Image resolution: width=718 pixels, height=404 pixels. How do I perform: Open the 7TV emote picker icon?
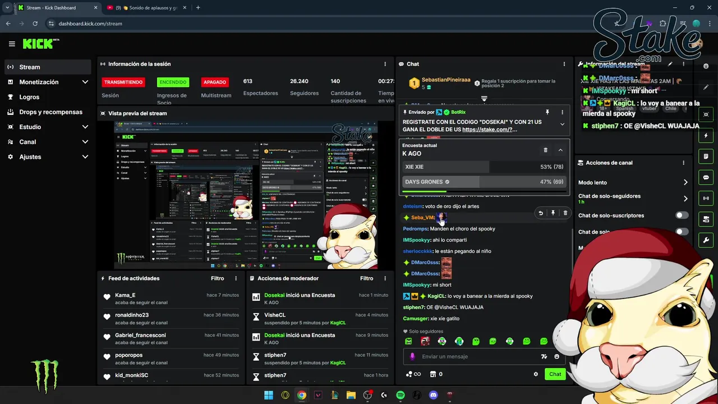[544, 356]
